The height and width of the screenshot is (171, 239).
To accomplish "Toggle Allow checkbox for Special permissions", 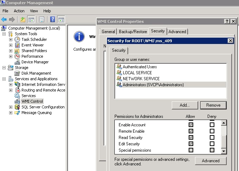I will point(191,150).
